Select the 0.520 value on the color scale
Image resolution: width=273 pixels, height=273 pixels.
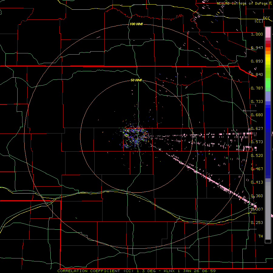click(257, 155)
